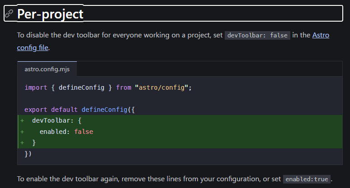Click the inline code 'enabled:true'
Viewport: 350px width, 188px height.
(x=307, y=179)
